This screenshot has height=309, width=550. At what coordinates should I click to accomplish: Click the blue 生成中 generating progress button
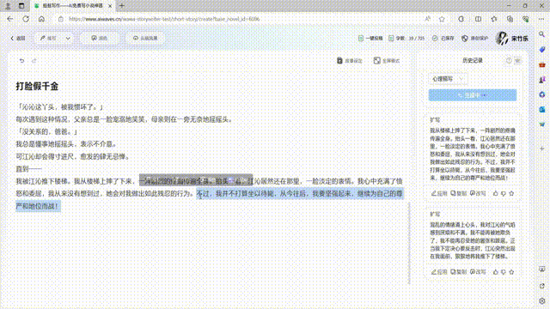tap(473, 95)
